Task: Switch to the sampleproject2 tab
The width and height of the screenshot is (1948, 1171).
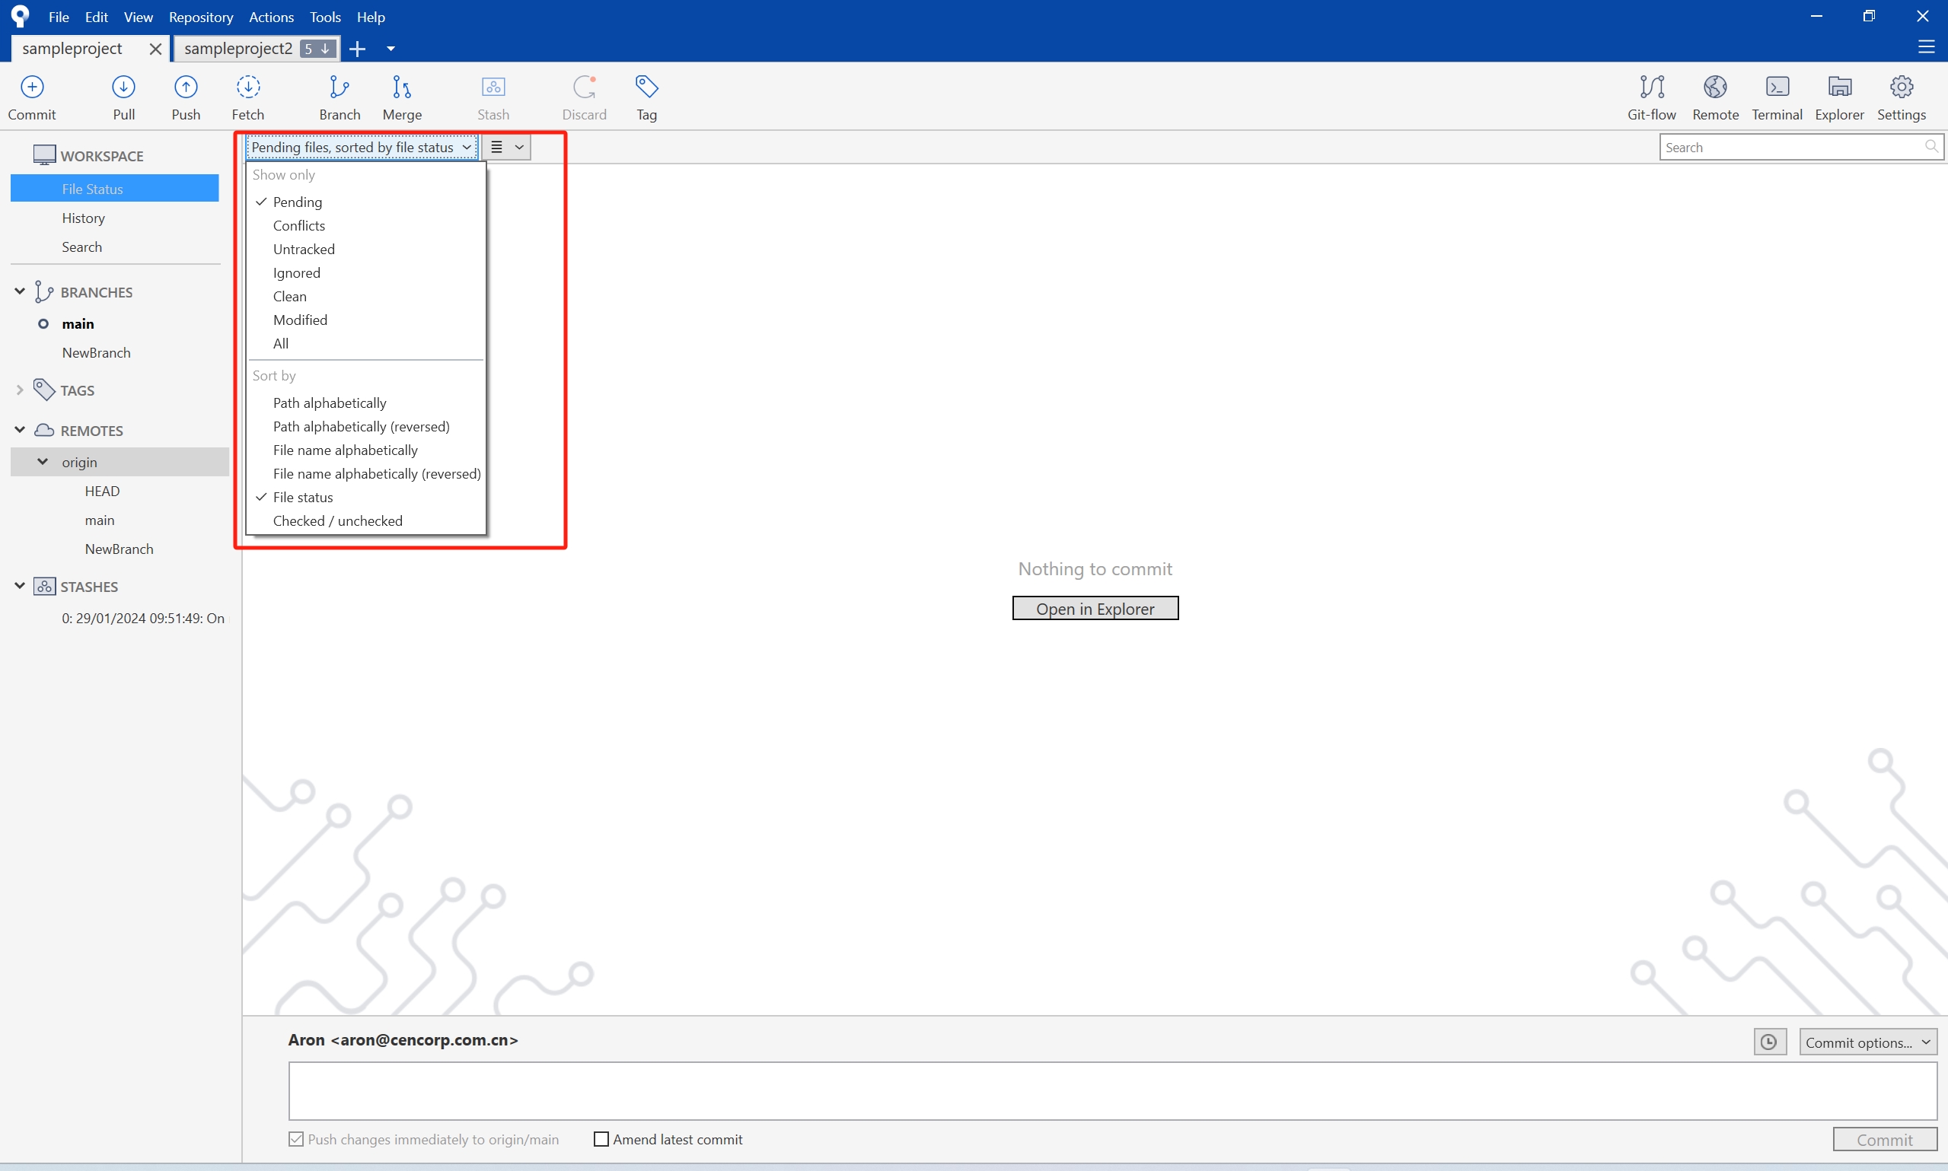Action: [x=238, y=49]
